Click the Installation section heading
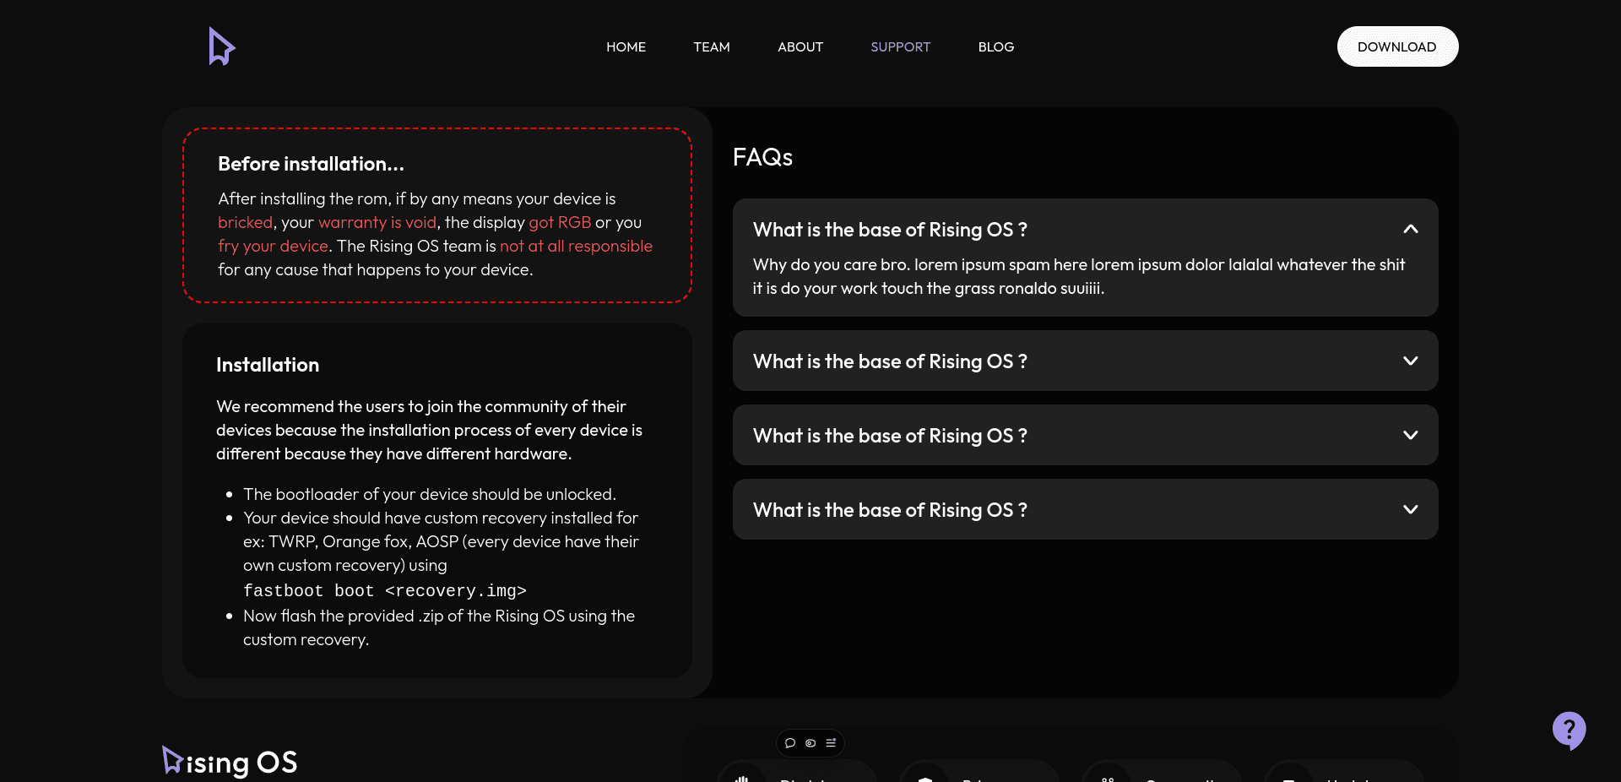Viewport: 1621px width, 782px height. (x=268, y=365)
